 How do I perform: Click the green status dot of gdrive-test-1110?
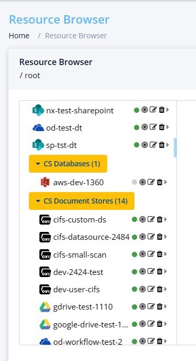point(135,306)
